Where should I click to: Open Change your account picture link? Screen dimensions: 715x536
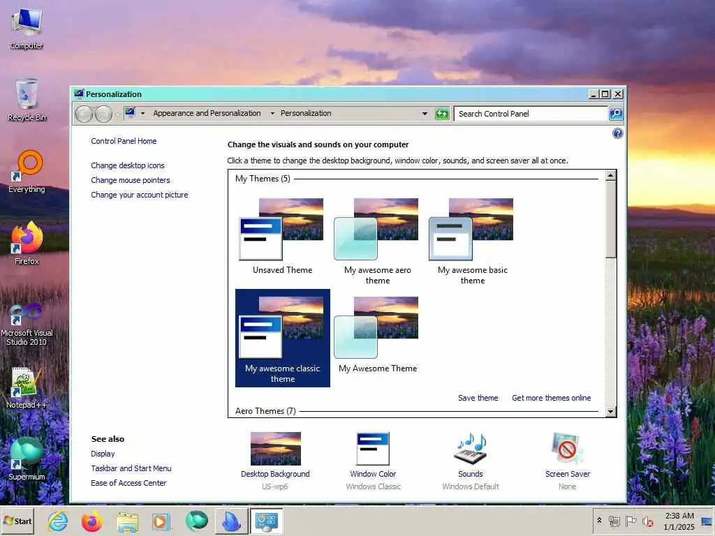coord(140,195)
